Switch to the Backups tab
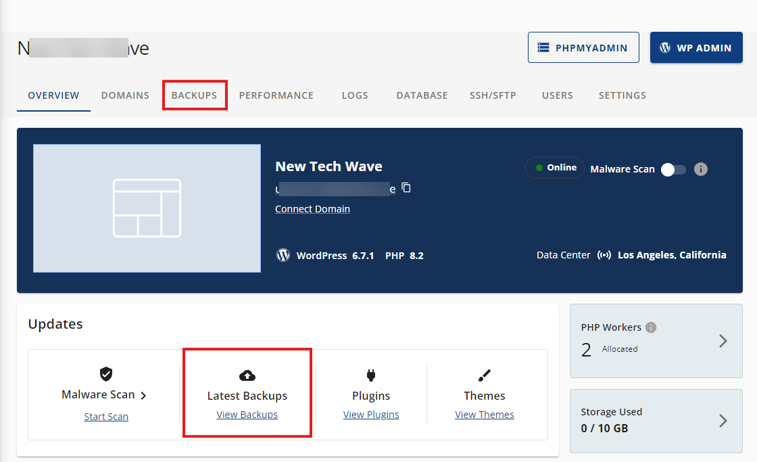The image size is (757, 462). click(195, 95)
